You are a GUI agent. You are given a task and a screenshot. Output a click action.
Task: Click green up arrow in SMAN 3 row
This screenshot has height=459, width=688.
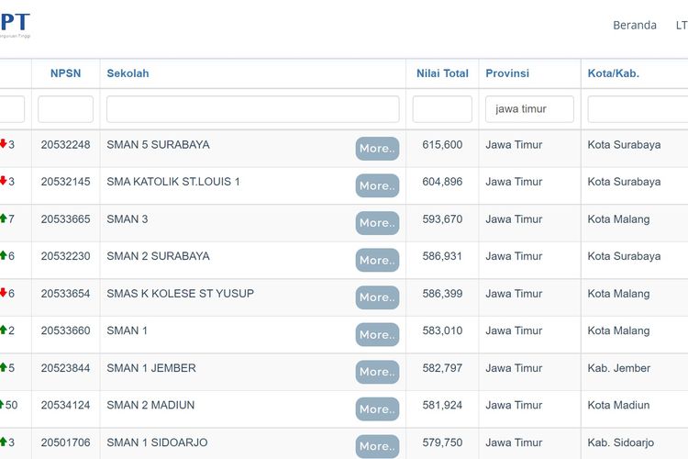click(3, 218)
